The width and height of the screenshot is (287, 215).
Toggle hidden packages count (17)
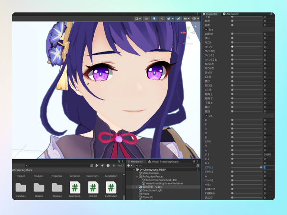(121, 166)
